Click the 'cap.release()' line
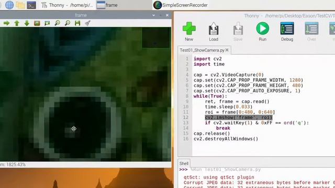Screen dimensions: 335x188 point(211,134)
